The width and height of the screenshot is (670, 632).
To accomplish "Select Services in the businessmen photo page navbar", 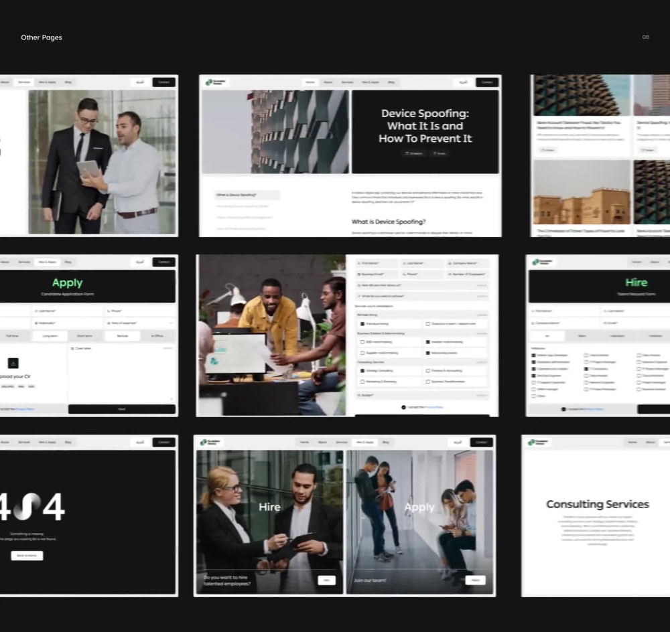I will [x=24, y=82].
